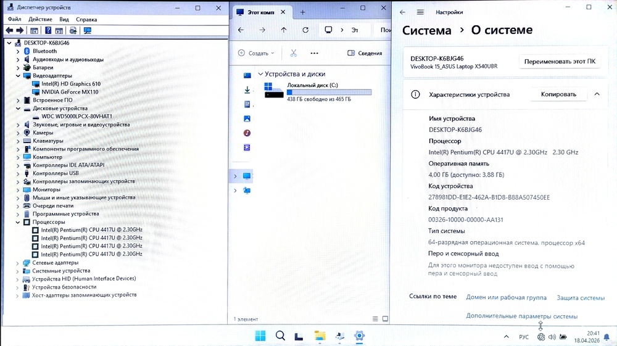The width and height of the screenshot is (617, 346).
Task: Click Forward arrow in Device Manager toolbar
Action: point(20,30)
